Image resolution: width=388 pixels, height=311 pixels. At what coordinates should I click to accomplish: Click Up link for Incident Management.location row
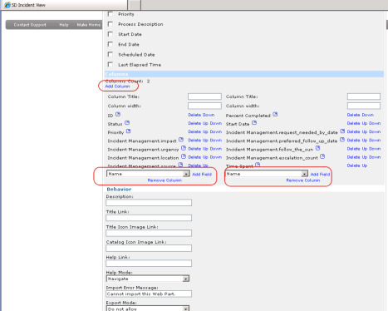tap(205, 157)
